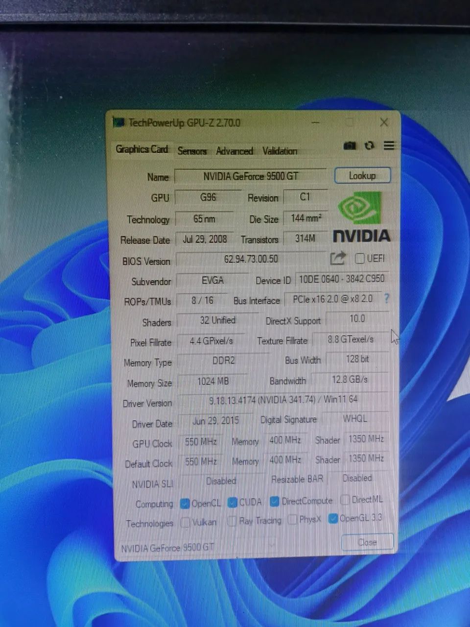Image resolution: width=470 pixels, height=627 pixels.
Task: Click the Transistors field 314M
Action: click(305, 239)
